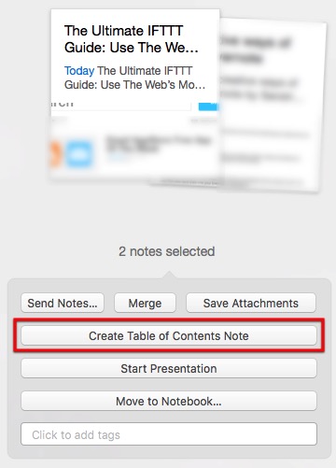Click the note title 'The Ultimate IFTTT Guide'
This screenshot has width=336, height=468.
pos(131,39)
